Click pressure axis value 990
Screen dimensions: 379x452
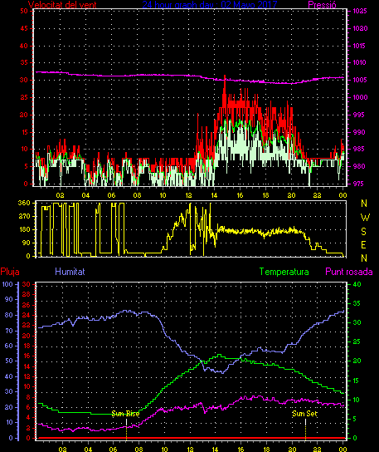point(359,132)
